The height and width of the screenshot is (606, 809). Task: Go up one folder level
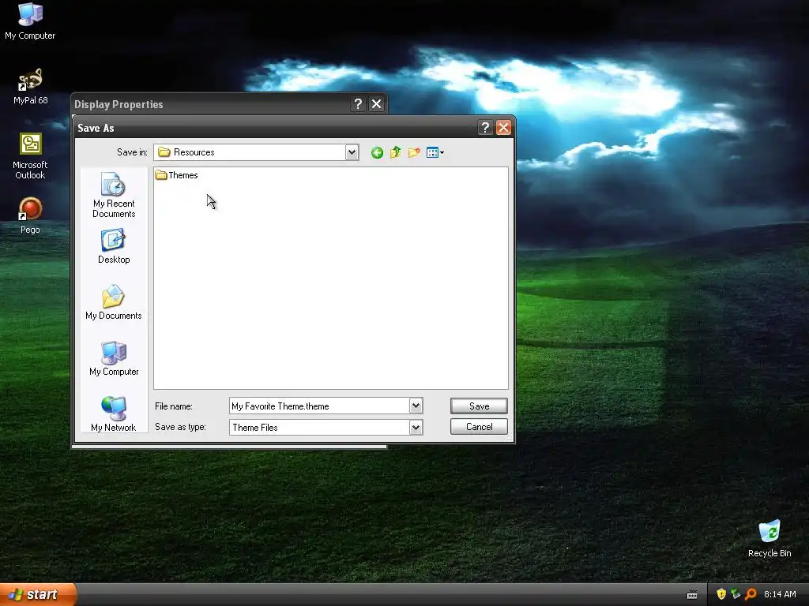(395, 152)
